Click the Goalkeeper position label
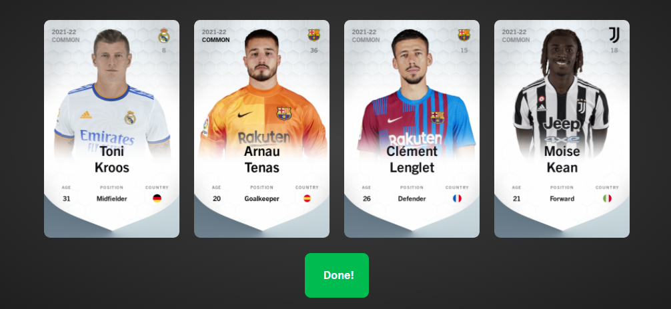 point(262,198)
